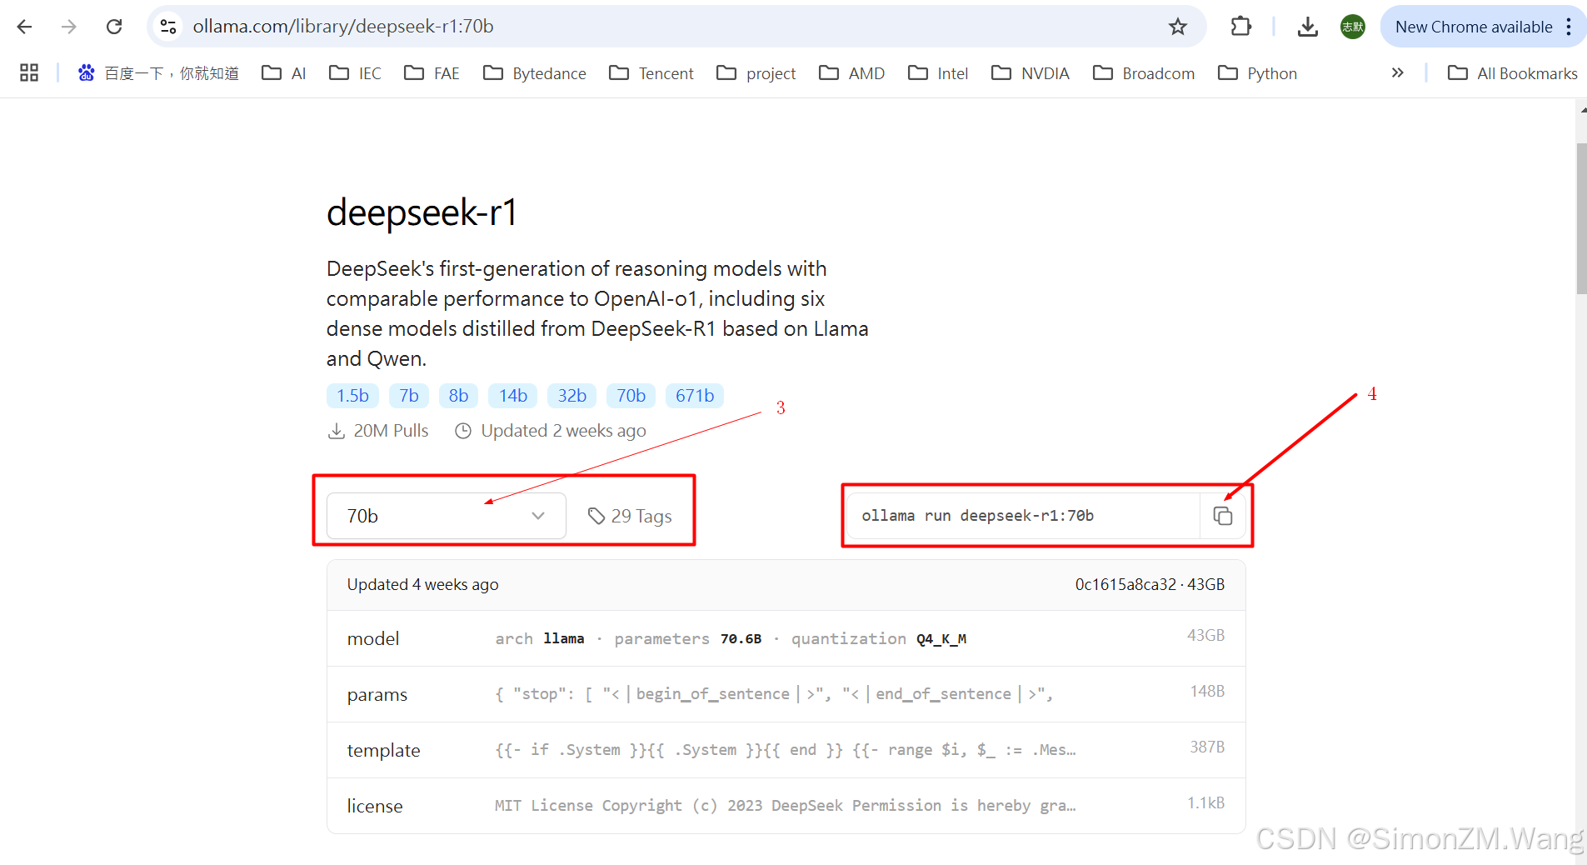Open the apps grid icon
The width and height of the screenshot is (1587, 865).
coord(29,73)
